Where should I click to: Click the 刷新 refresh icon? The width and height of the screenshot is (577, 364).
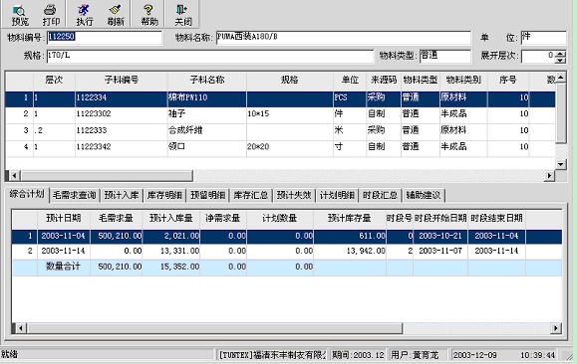(x=116, y=15)
